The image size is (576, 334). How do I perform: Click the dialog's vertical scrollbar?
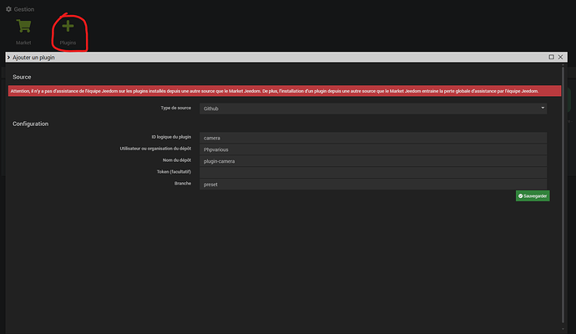click(x=563, y=195)
